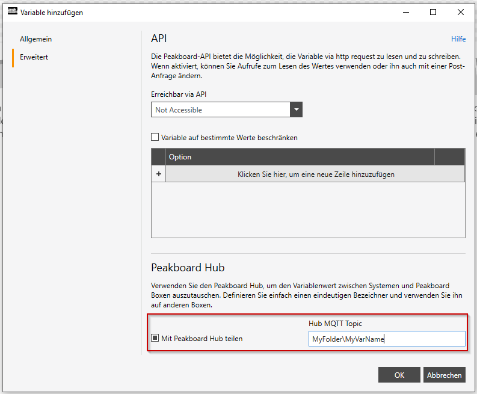The height and width of the screenshot is (394, 477).
Task: Click the empty last column header of options table
Action: [x=449, y=156]
